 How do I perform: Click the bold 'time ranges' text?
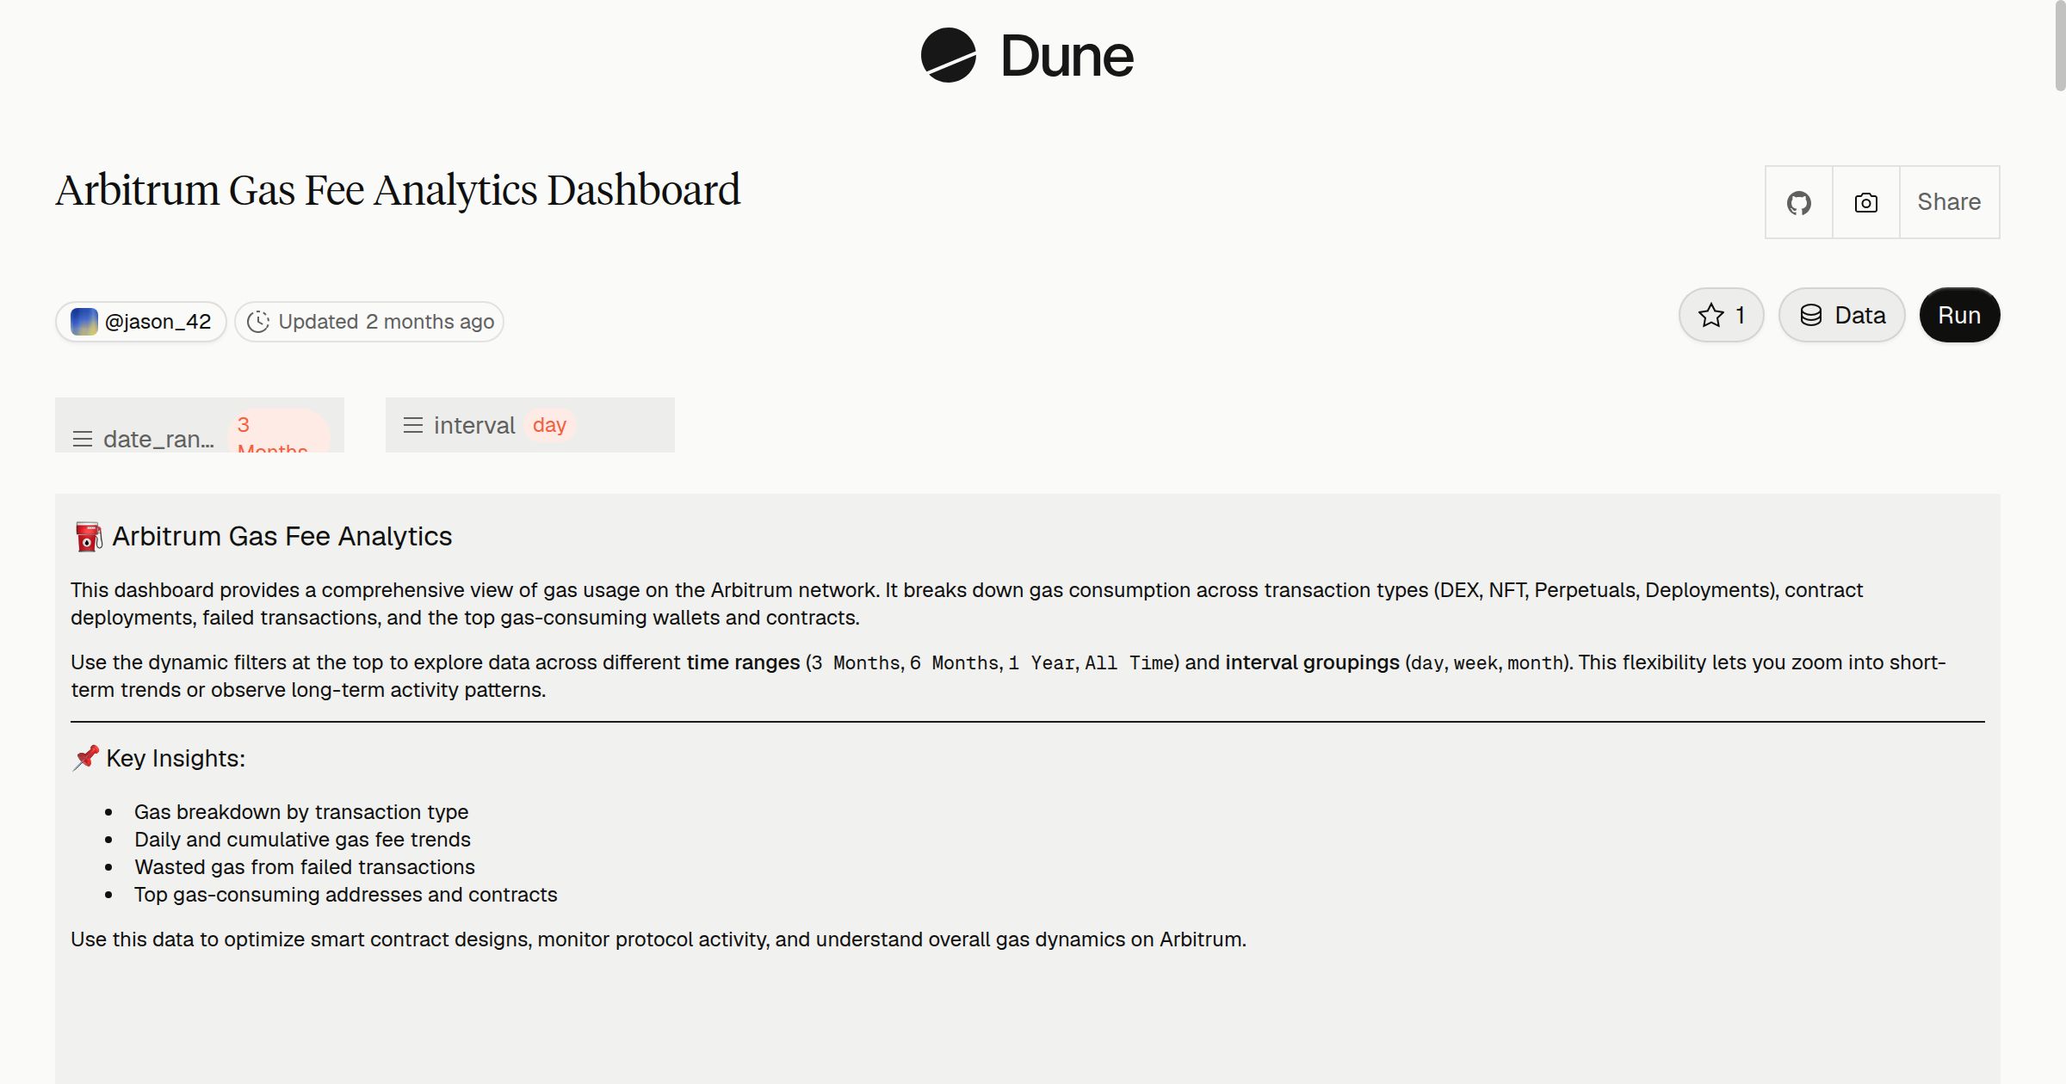[x=743, y=662]
